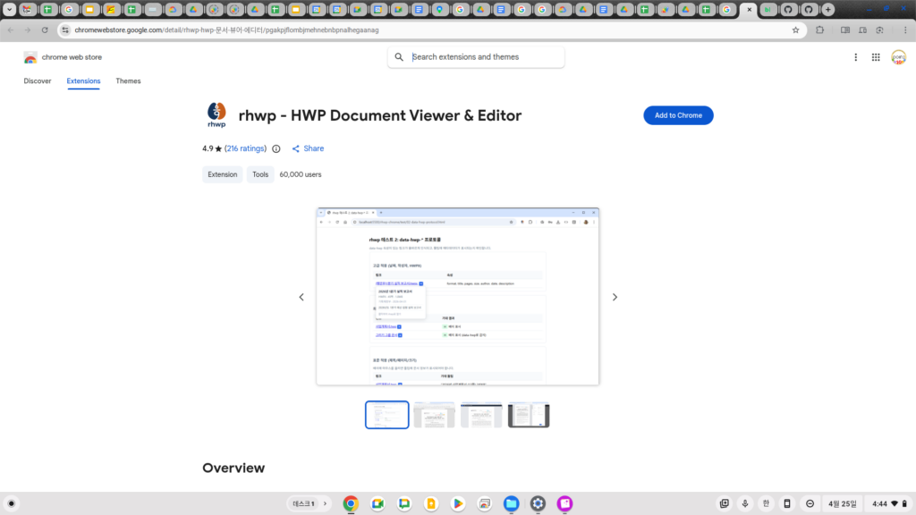Image resolution: width=916 pixels, height=515 pixels.
Task: Open the three-dot more options menu
Action: (x=855, y=57)
